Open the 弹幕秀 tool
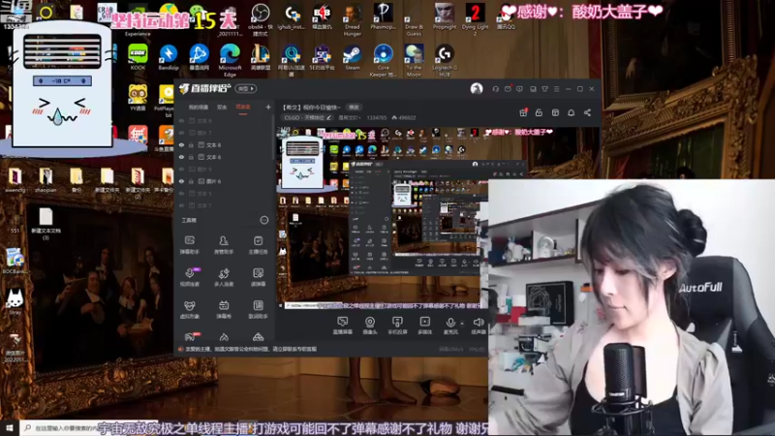Screen dimensions: 775x436 [224, 309]
